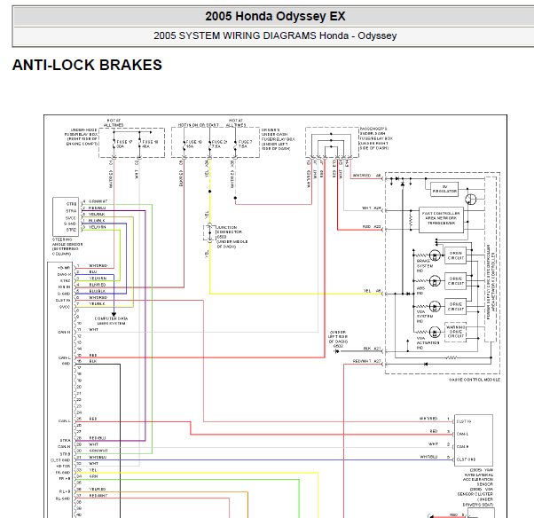Select the 'JUNCTION CONNECTOR' label
Image resolution: width=534 pixels, height=518 pixels.
tap(230, 230)
